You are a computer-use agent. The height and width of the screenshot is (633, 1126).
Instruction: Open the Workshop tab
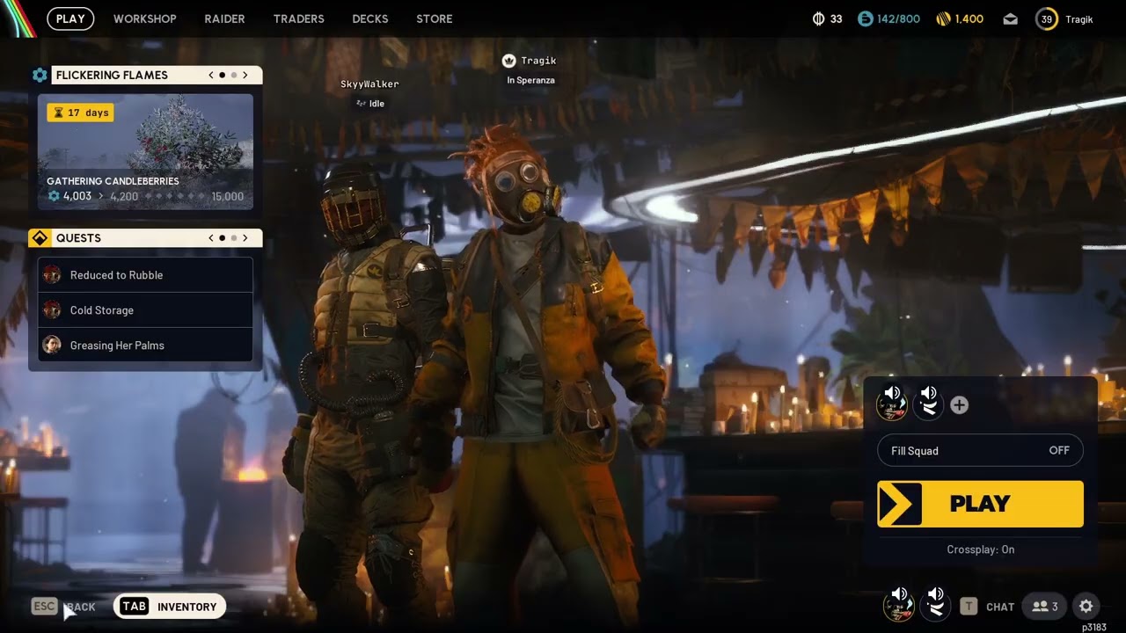coord(145,18)
